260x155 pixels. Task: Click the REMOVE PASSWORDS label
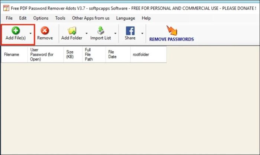(x=172, y=39)
